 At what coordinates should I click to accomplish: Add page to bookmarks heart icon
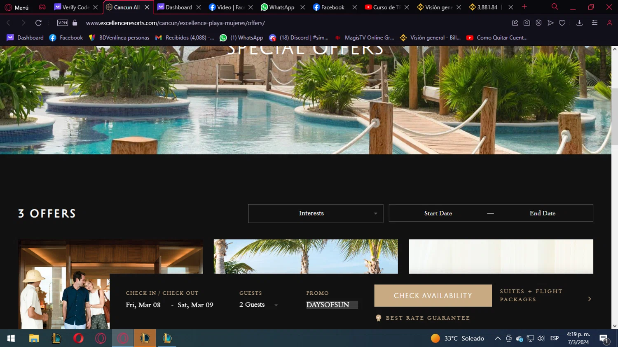(562, 23)
